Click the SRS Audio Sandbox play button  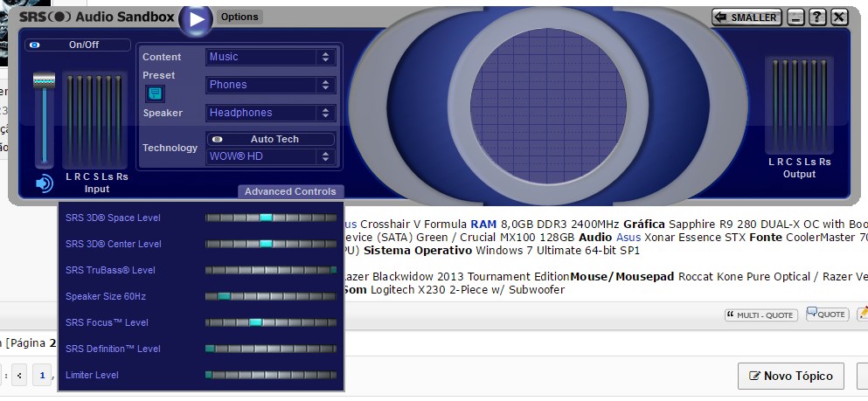[x=196, y=19]
